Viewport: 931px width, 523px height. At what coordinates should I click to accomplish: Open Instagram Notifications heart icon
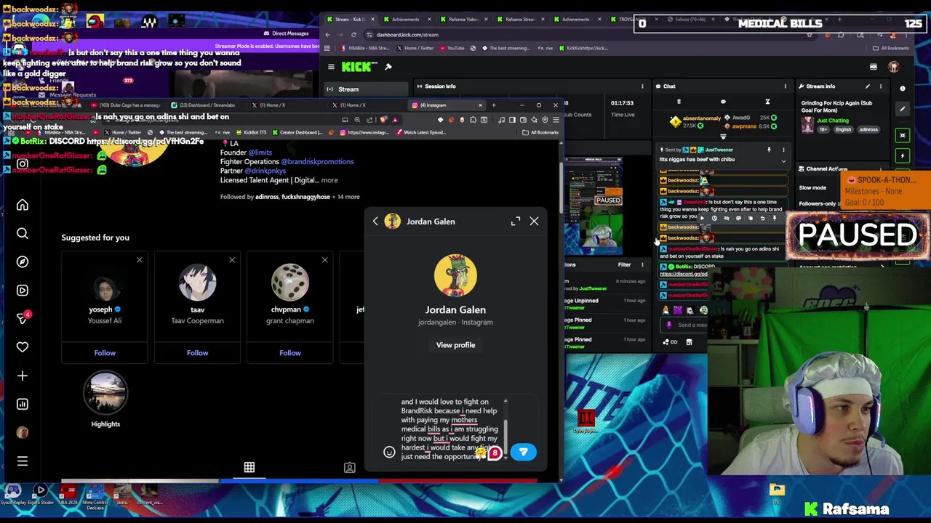tap(23, 347)
